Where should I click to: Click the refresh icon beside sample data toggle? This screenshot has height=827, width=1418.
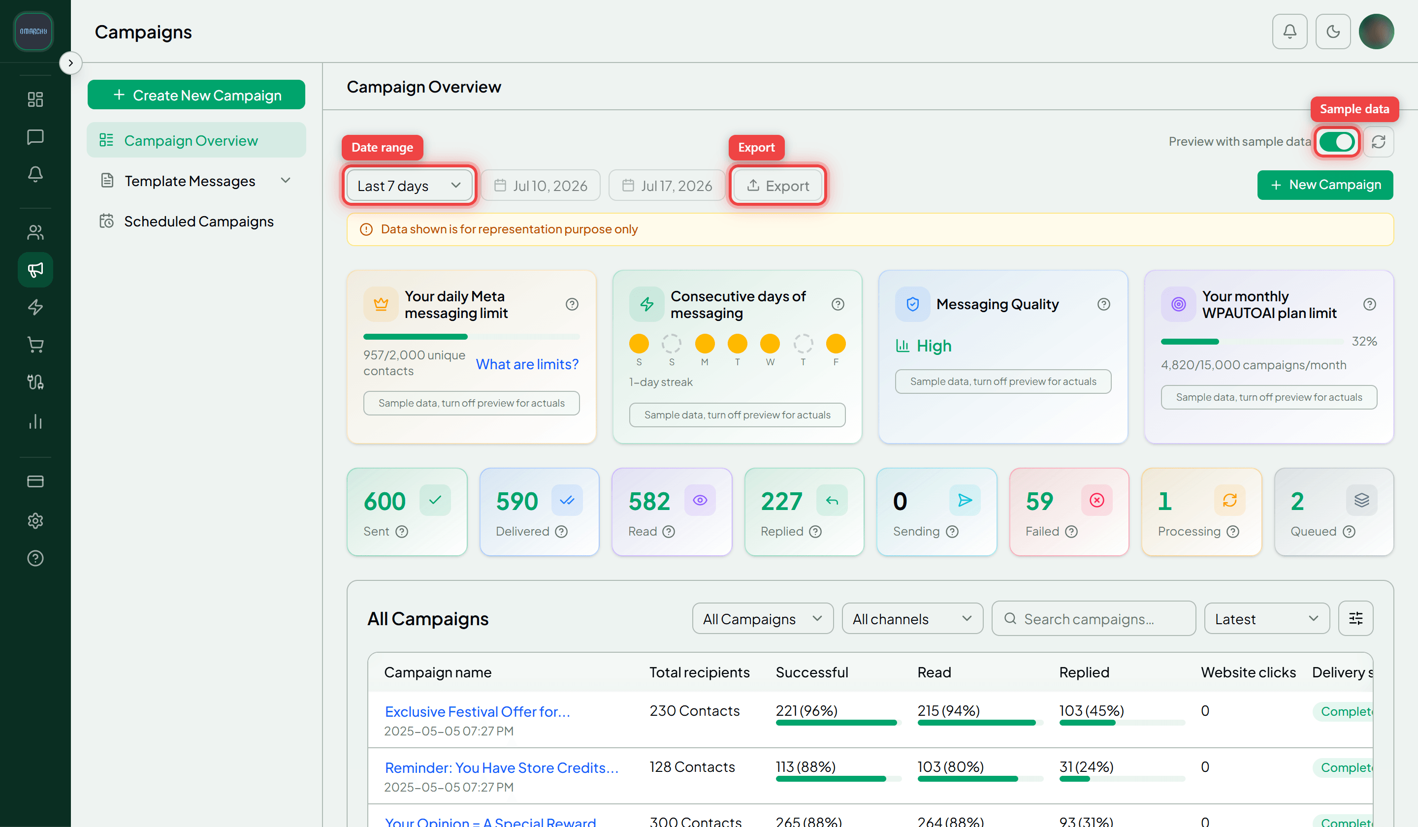click(x=1378, y=142)
